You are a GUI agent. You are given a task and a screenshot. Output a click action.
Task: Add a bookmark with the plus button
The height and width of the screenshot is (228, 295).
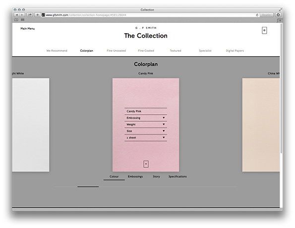(x=38, y=15)
